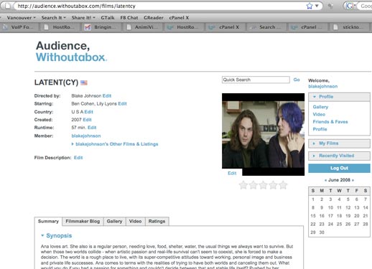372x269 pixels.
Task: Rate the film with the third star
Action: click(x=263, y=185)
